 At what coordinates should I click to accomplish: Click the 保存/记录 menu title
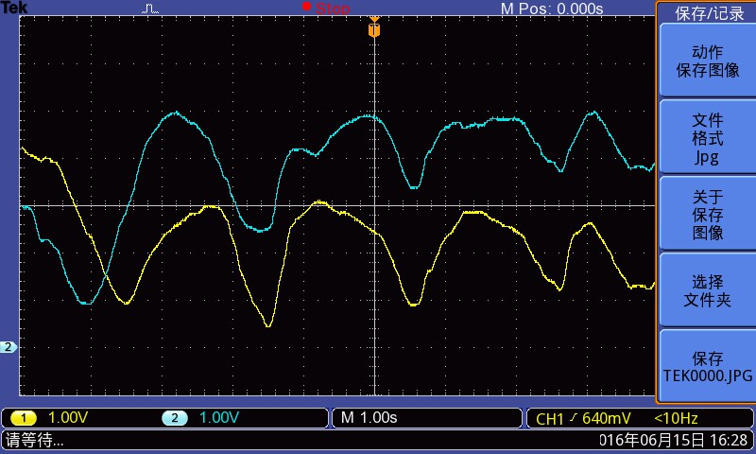(710, 13)
